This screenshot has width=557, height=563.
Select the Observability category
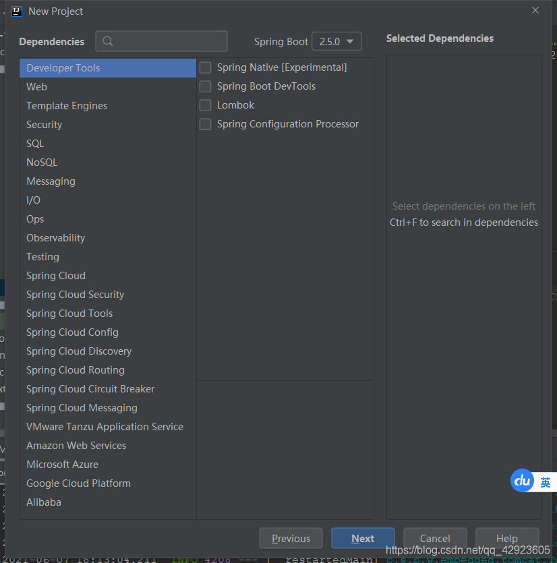pos(108,238)
